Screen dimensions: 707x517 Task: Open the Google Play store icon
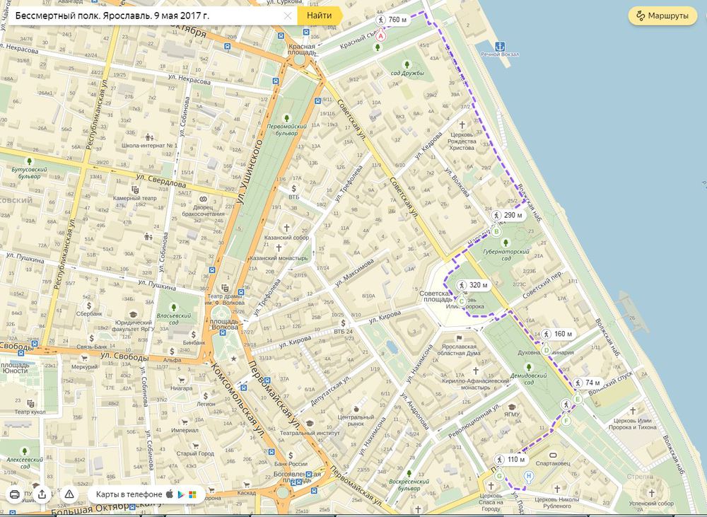tap(181, 494)
